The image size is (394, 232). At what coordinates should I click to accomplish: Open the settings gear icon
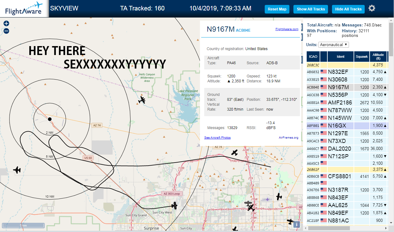(x=372, y=8)
